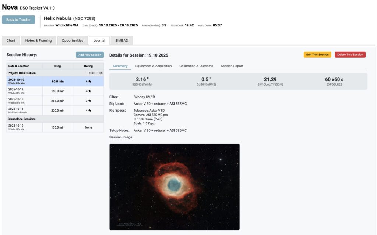Click the 3-star rating on the 2025-10-18 row
This screenshot has width=377, height=235.
[x=87, y=100]
